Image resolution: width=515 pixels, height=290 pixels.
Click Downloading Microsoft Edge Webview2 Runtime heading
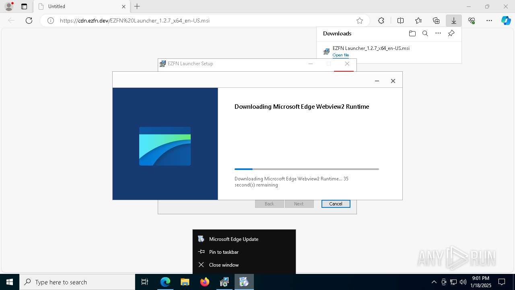coord(302,107)
